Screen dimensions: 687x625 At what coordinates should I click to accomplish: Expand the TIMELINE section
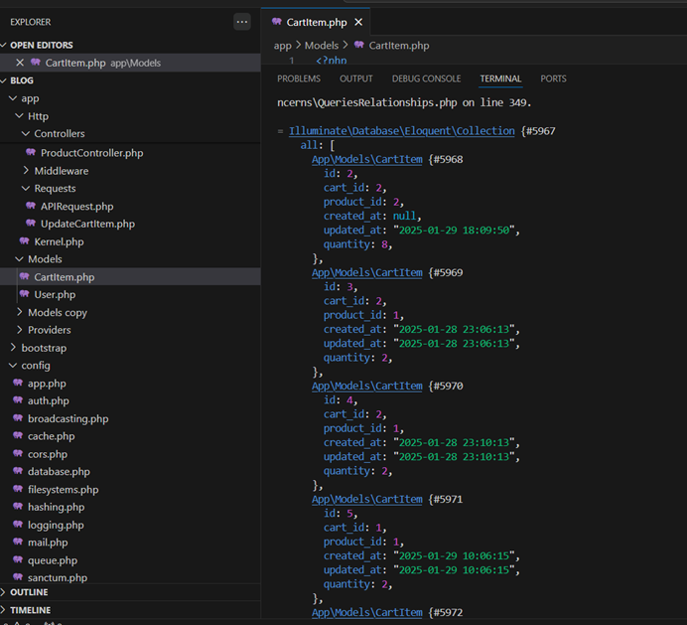(x=30, y=610)
